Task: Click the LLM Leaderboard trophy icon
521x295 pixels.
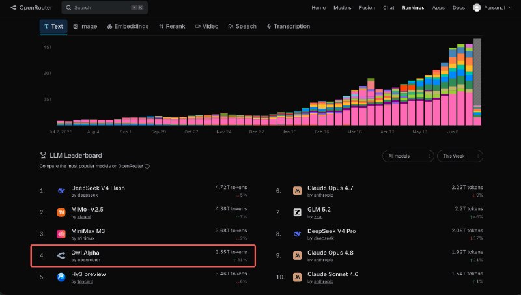Action: coord(43,155)
